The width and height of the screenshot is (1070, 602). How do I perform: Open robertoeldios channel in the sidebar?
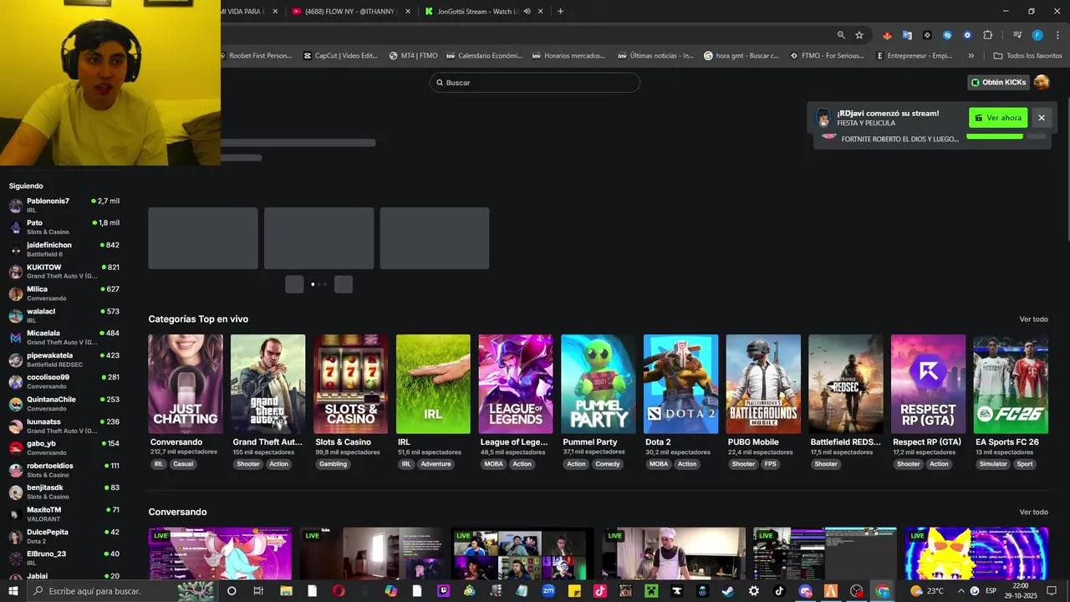pos(64,470)
